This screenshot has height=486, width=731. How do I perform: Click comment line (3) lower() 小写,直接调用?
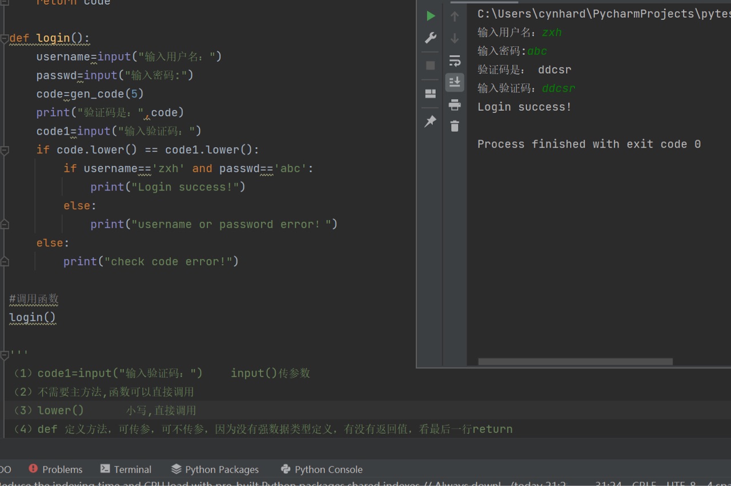pos(105,411)
